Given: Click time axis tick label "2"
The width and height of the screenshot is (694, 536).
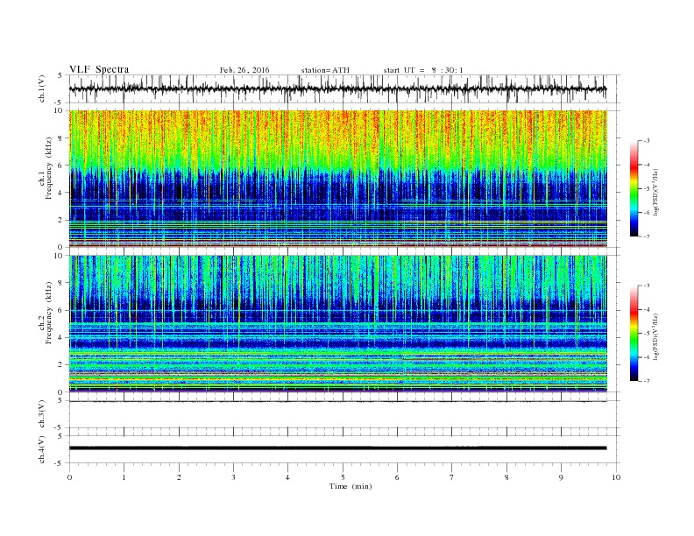Looking at the screenshot, I should (179, 477).
